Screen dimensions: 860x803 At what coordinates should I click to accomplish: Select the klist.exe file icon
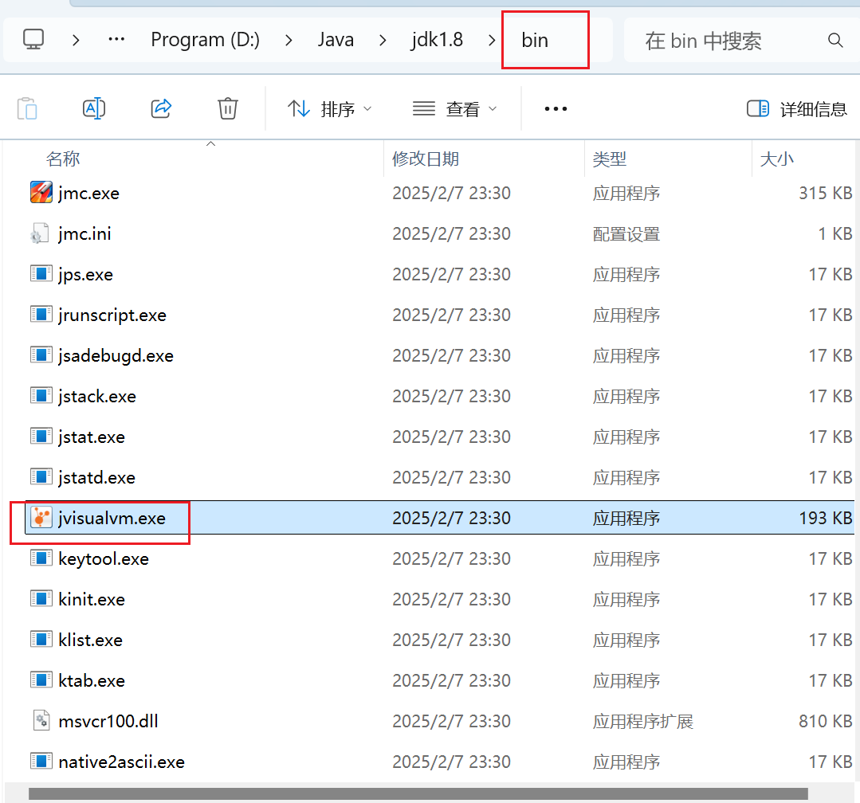coord(41,639)
